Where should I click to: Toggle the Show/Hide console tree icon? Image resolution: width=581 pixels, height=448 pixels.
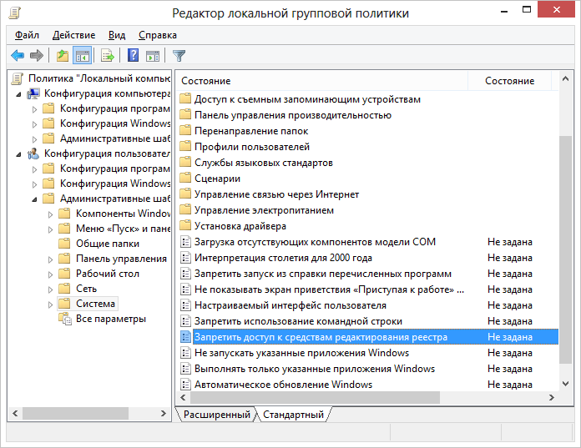[x=82, y=56]
